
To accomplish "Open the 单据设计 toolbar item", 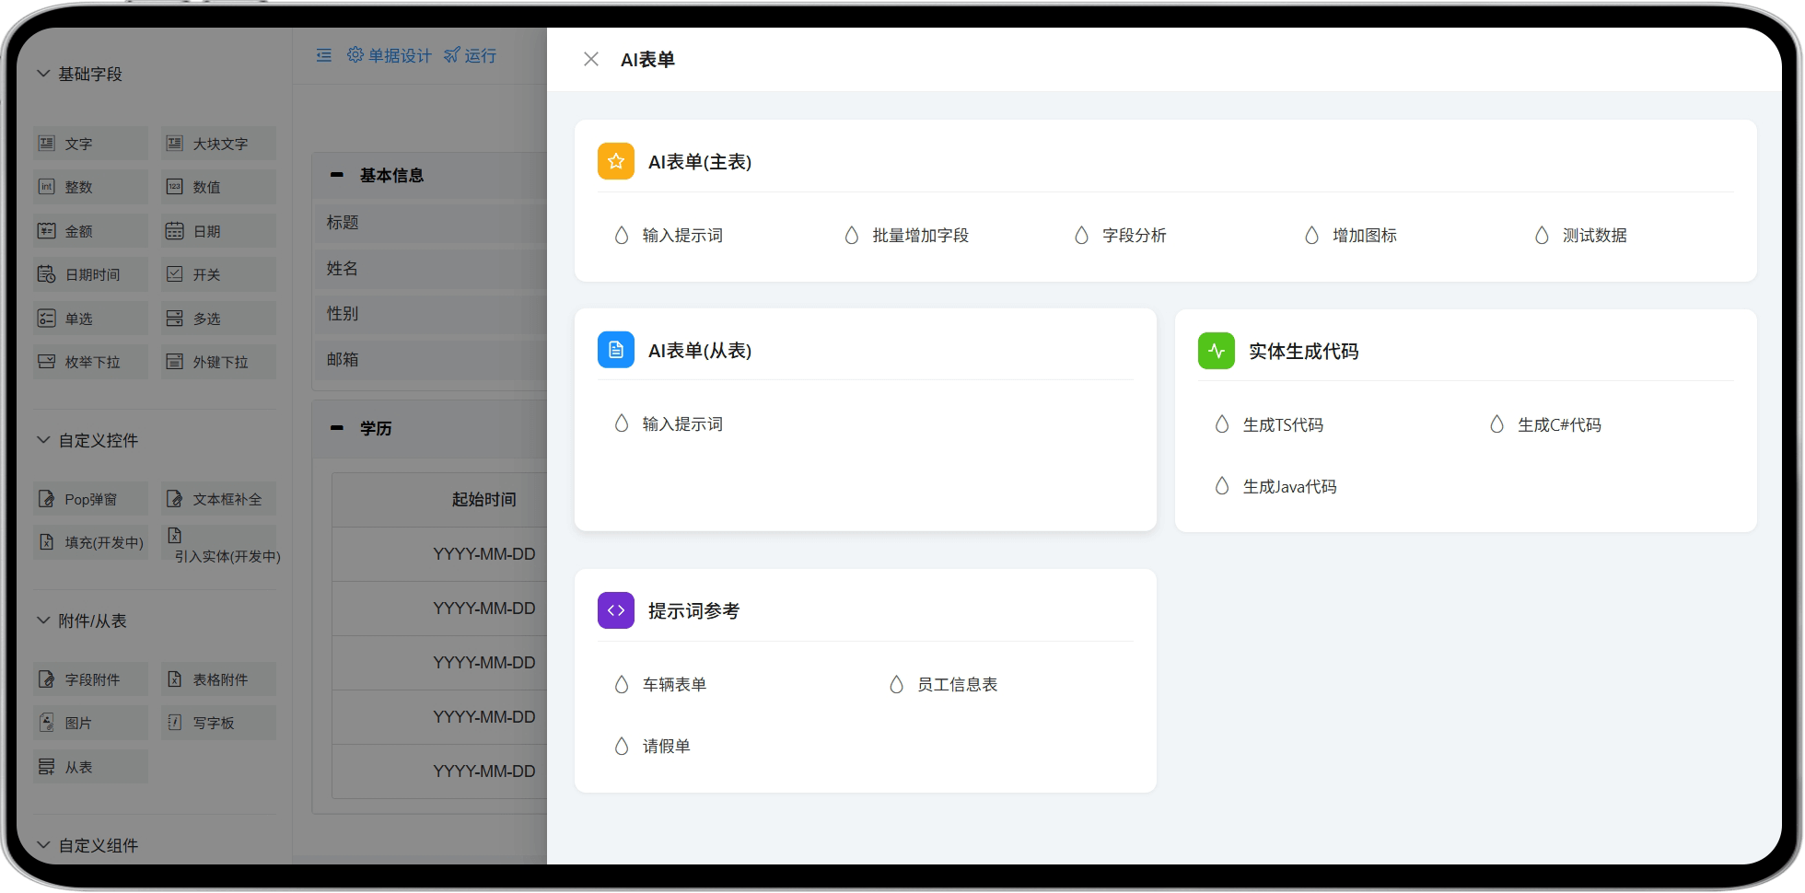I will (389, 55).
